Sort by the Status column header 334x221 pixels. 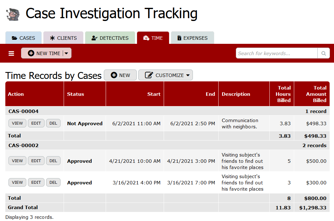(x=76, y=94)
